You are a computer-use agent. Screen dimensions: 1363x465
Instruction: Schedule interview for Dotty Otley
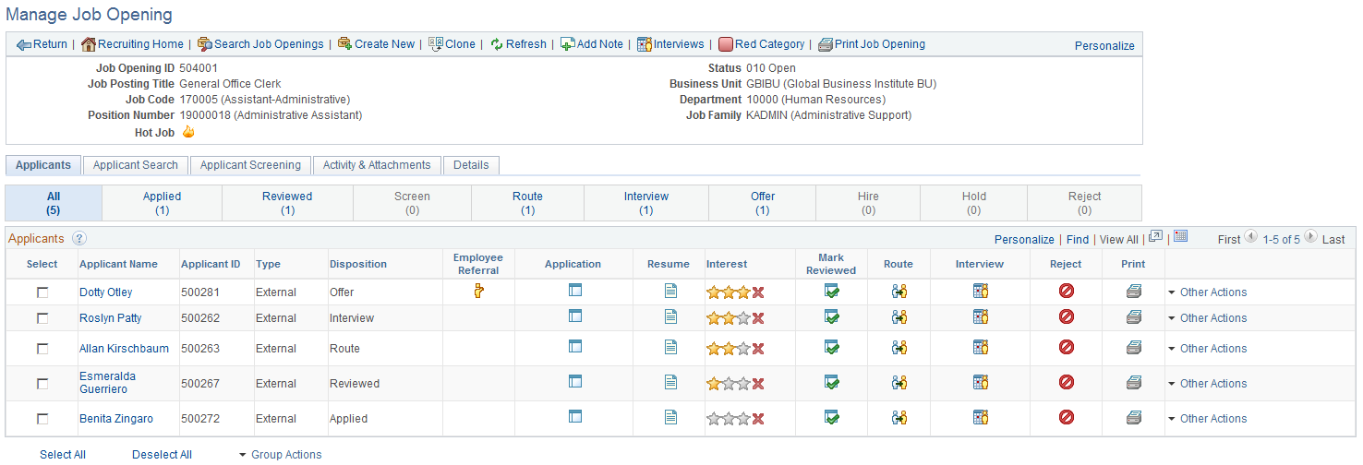point(981,292)
